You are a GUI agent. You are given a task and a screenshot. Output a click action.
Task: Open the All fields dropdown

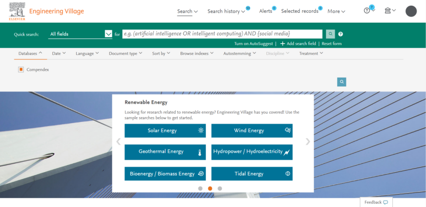(80, 34)
